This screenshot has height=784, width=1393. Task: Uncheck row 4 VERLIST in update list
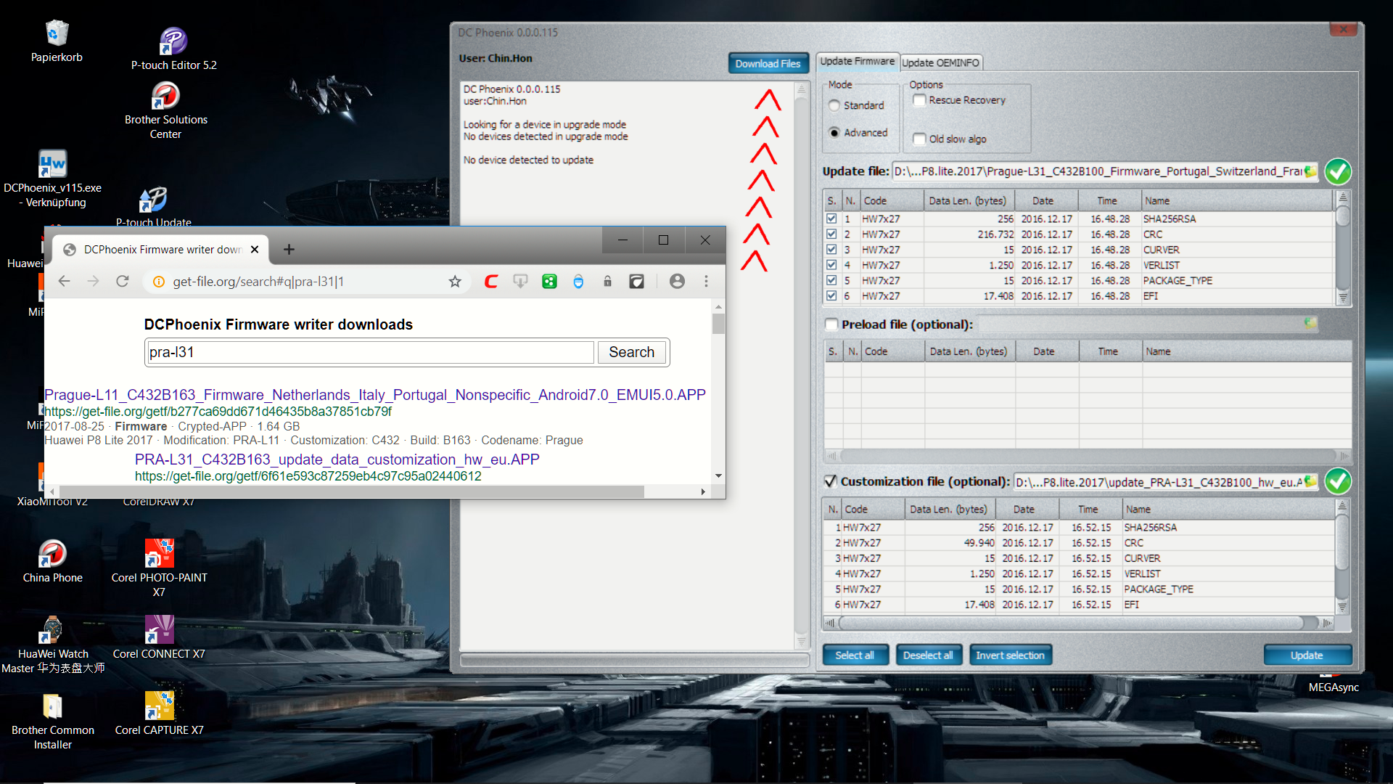pyautogui.click(x=831, y=265)
